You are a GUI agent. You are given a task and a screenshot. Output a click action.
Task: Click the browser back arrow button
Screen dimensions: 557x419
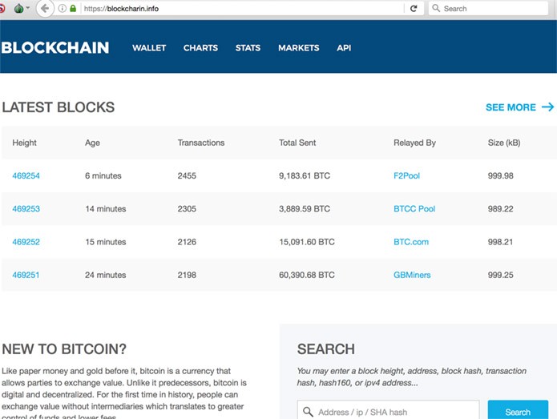pos(45,9)
